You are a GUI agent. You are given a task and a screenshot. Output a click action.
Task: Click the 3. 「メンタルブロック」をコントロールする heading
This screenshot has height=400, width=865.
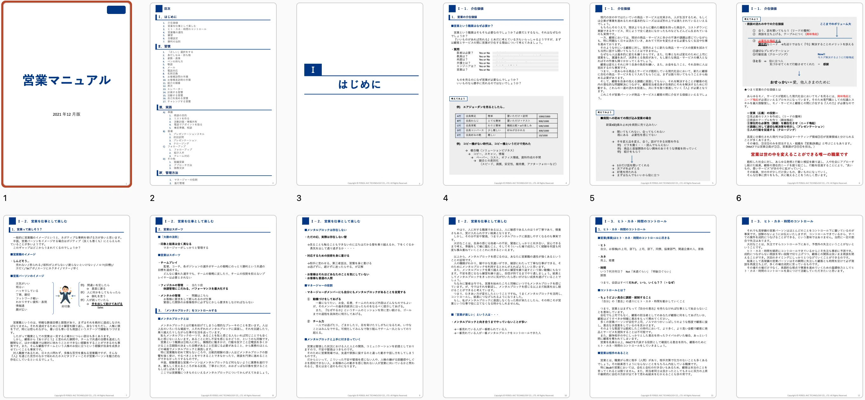[187, 311]
